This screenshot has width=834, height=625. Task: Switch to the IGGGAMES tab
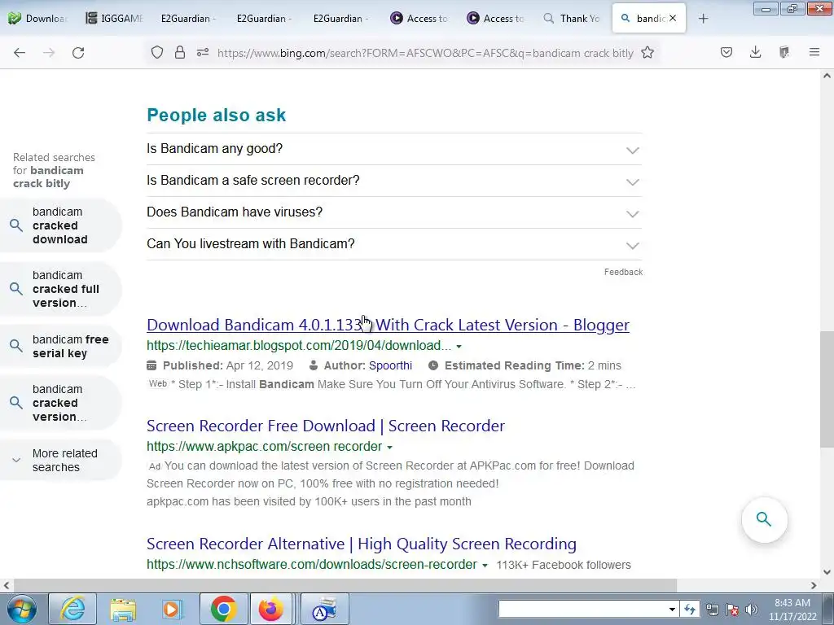(114, 19)
